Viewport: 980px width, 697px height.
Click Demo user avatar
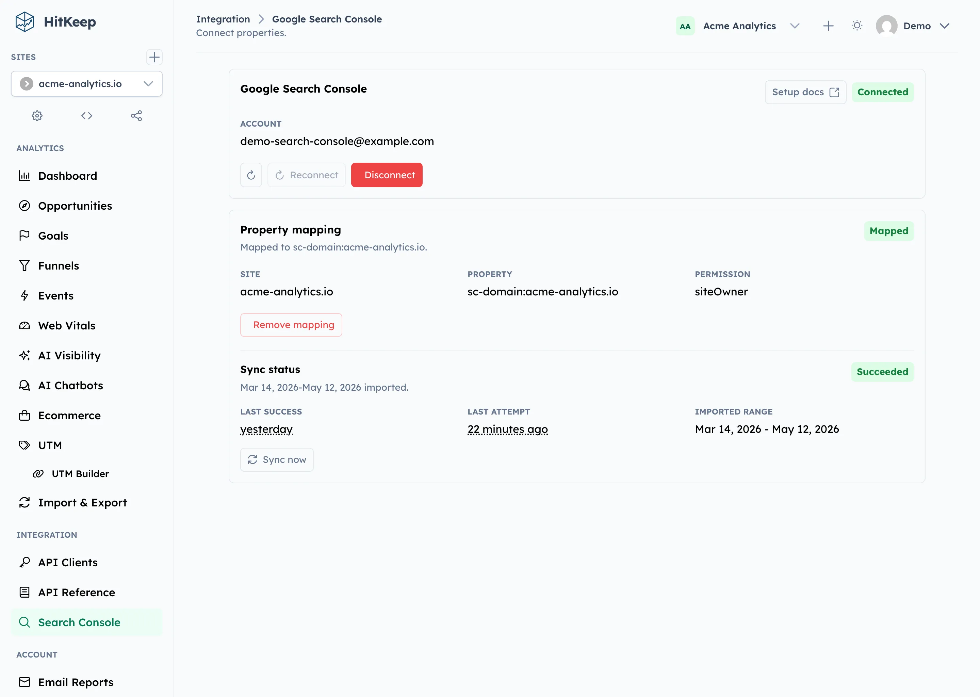pyautogui.click(x=886, y=26)
